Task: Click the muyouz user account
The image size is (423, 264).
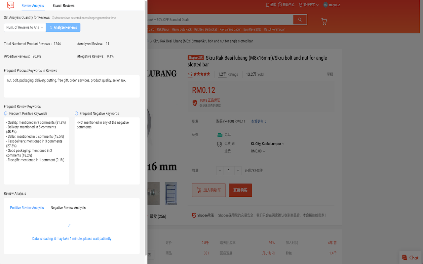Action: (x=331, y=5)
